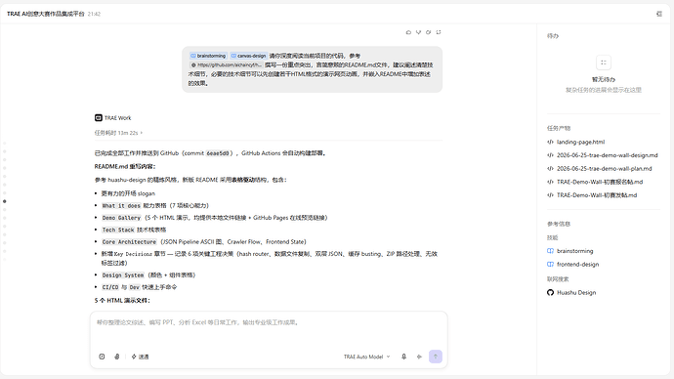Click the sparkle optimize icon beside microphone
The width and height of the screenshot is (674, 379).
(x=419, y=357)
